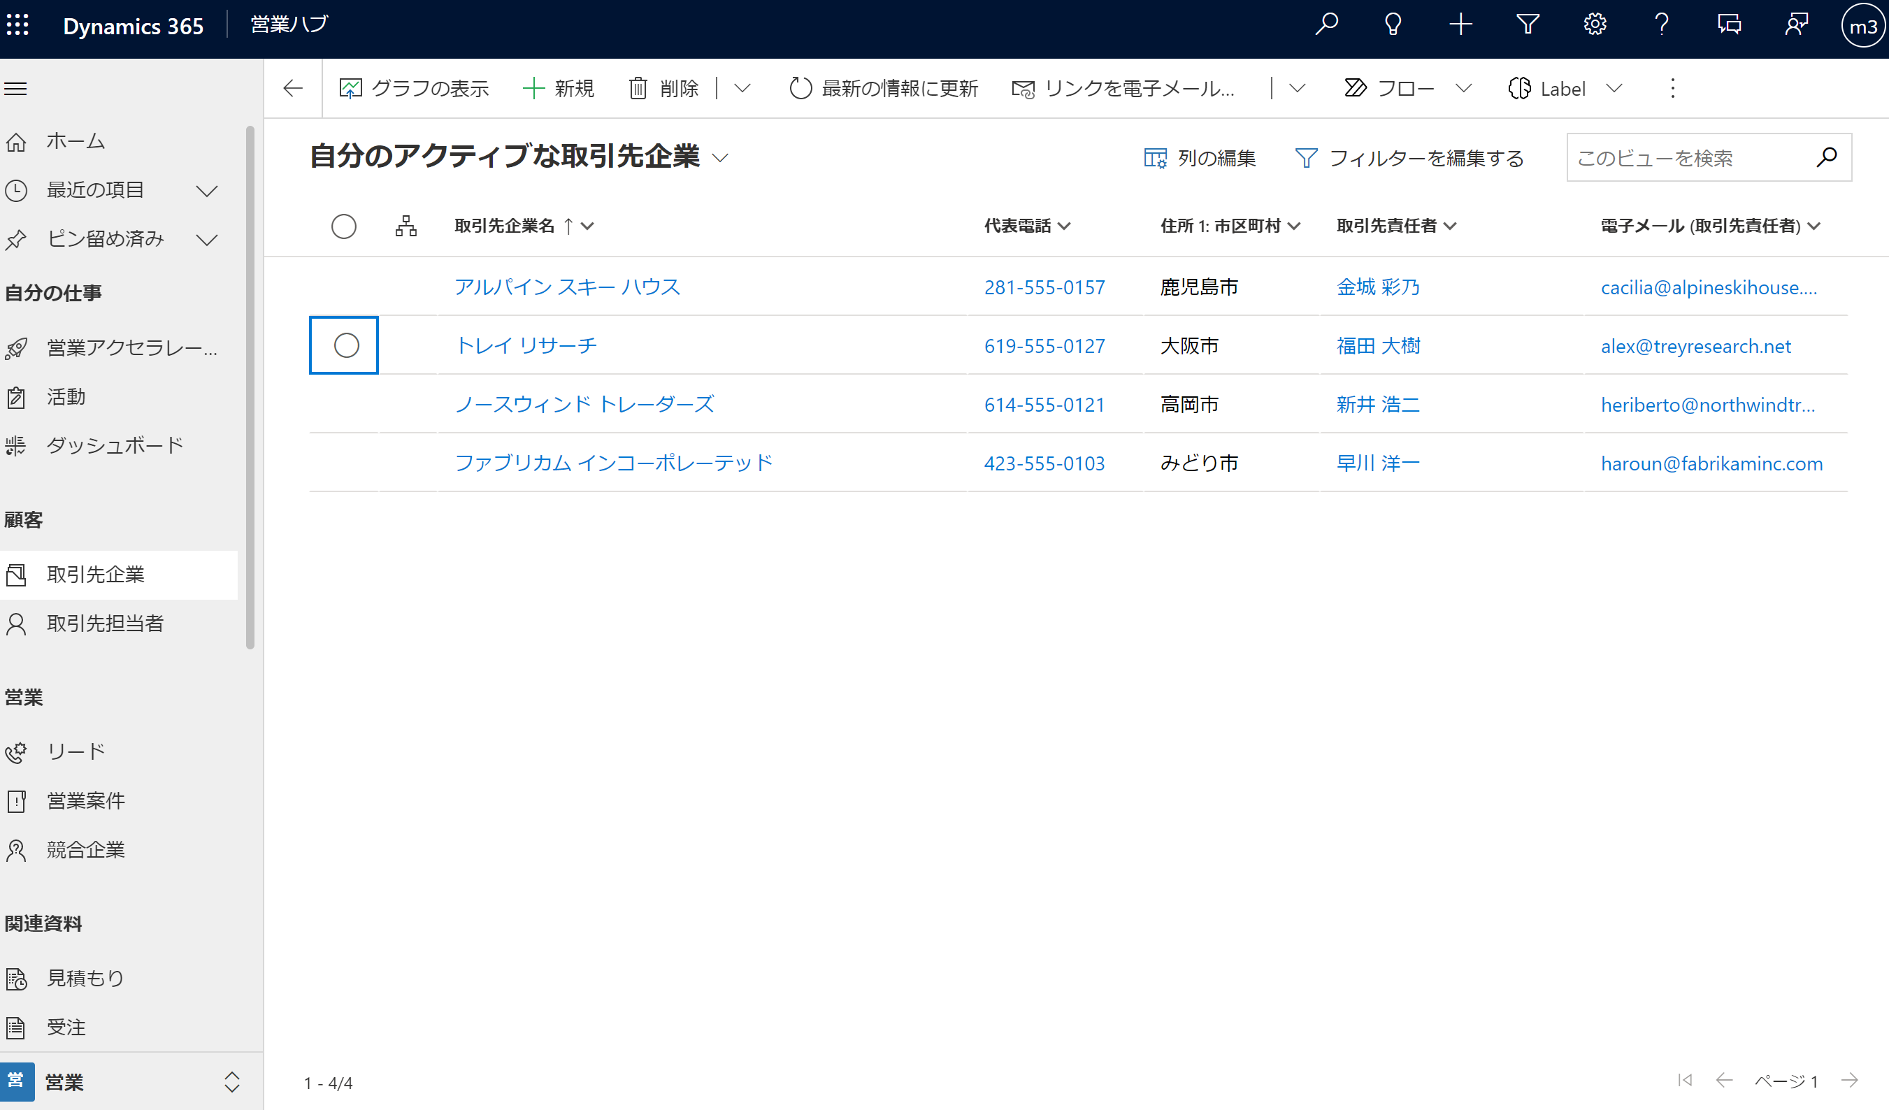Go to first page icon
1889x1110 pixels.
tap(1685, 1080)
